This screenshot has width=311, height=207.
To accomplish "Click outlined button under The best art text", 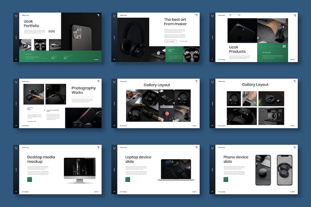I will (x=170, y=41).
